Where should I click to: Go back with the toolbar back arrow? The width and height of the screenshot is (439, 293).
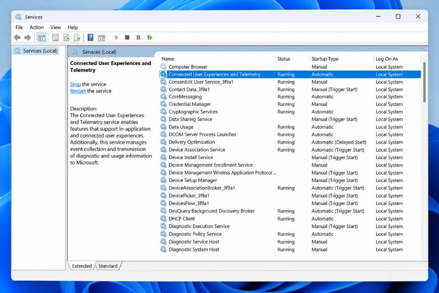[x=17, y=37]
